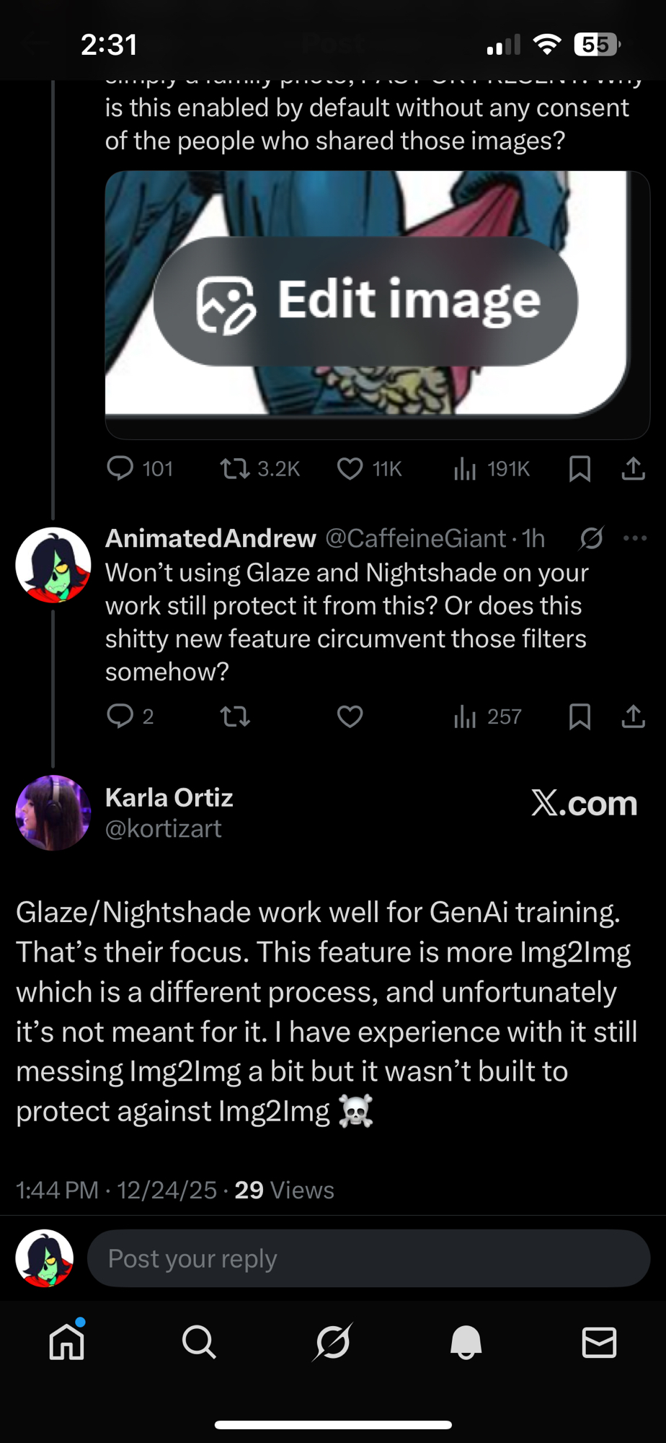Open the Search tab
666x1443 pixels.
coord(199,1342)
